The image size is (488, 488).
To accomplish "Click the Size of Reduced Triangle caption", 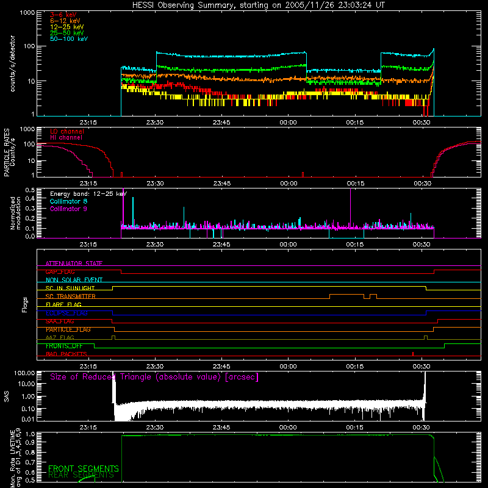I will click(x=154, y=377).
